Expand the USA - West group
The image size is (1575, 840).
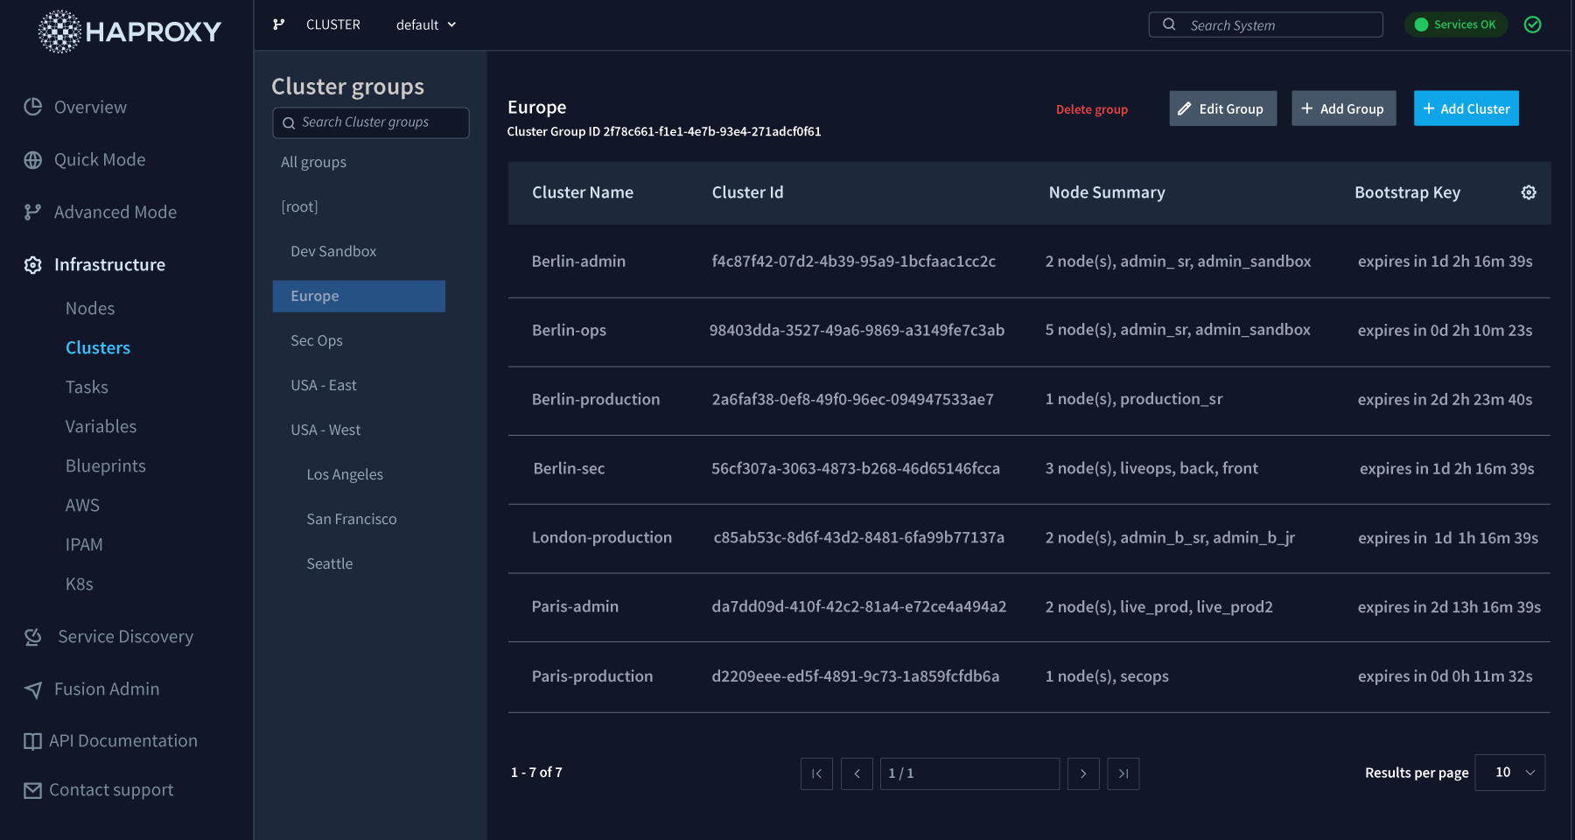pos(325,430)
